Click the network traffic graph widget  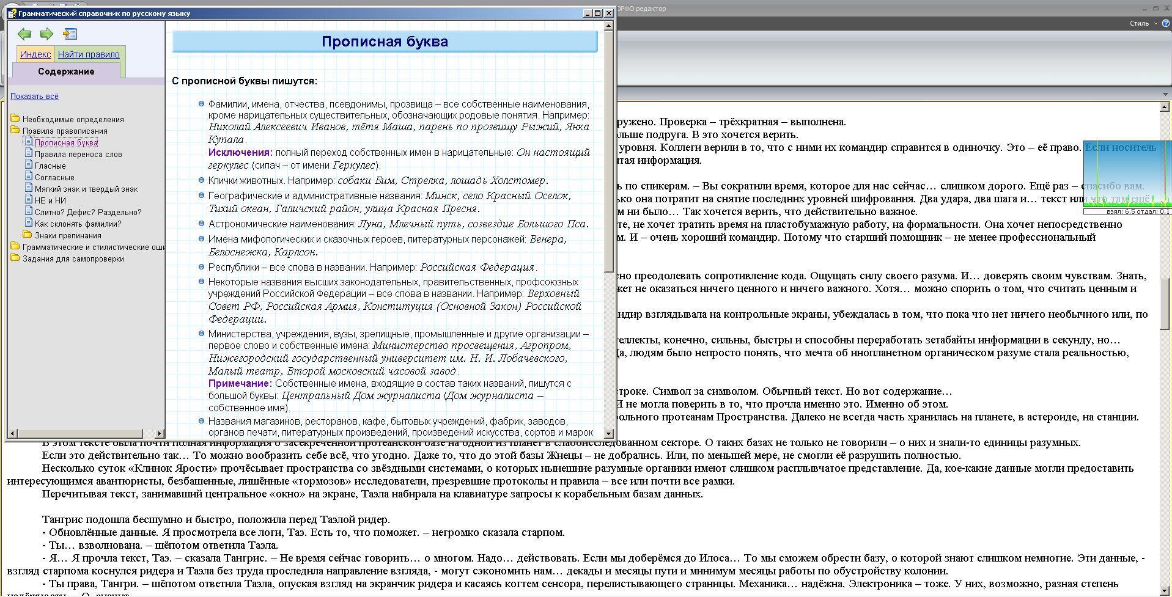pyautogui.click(x=1127, y=177)
